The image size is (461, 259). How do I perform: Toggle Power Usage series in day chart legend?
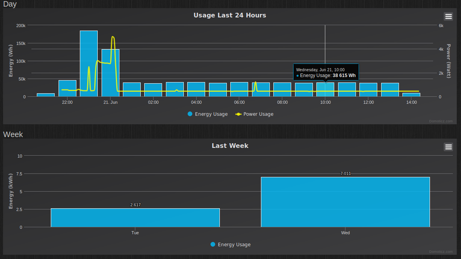pyautogui.click(x=254, y=114)
